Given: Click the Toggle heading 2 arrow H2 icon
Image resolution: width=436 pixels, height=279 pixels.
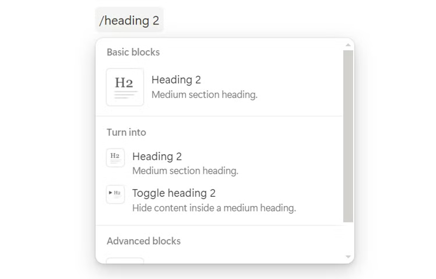Looking at the screenshot, I should pyautogui.click(x=115, y=194).
